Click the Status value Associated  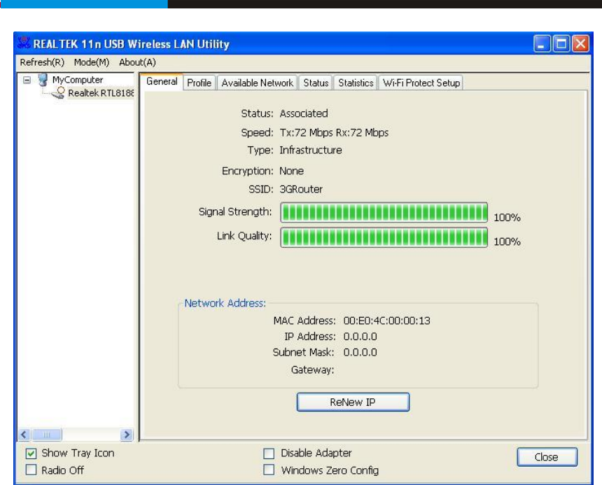tap(304, 113)
